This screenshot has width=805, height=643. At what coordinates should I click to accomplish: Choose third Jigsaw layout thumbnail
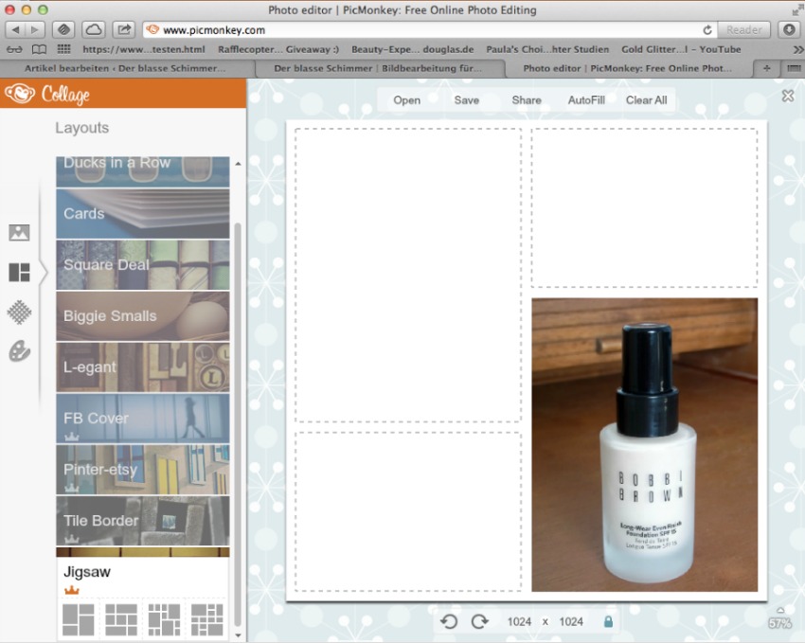click(164, 620)
